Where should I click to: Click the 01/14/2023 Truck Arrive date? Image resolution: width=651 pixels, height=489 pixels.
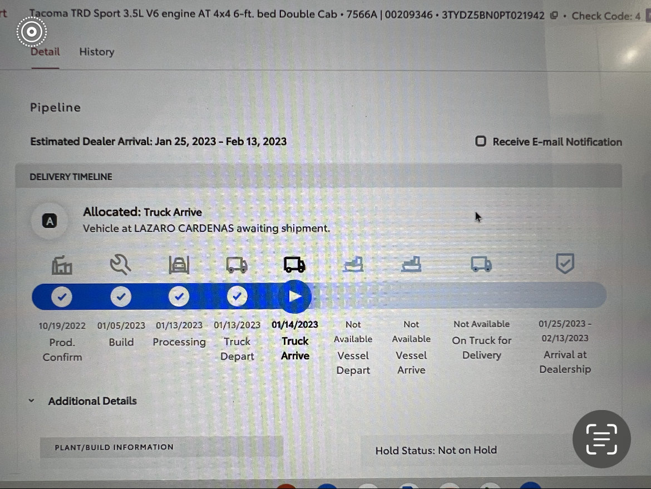click(x=295, y=325)
